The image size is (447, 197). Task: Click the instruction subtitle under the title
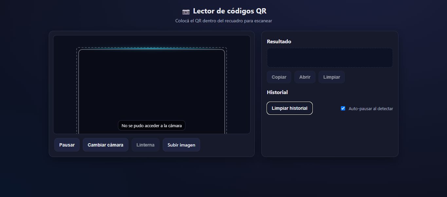(224, 20)
